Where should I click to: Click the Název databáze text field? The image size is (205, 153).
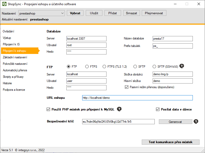click(x=172, y=39)
